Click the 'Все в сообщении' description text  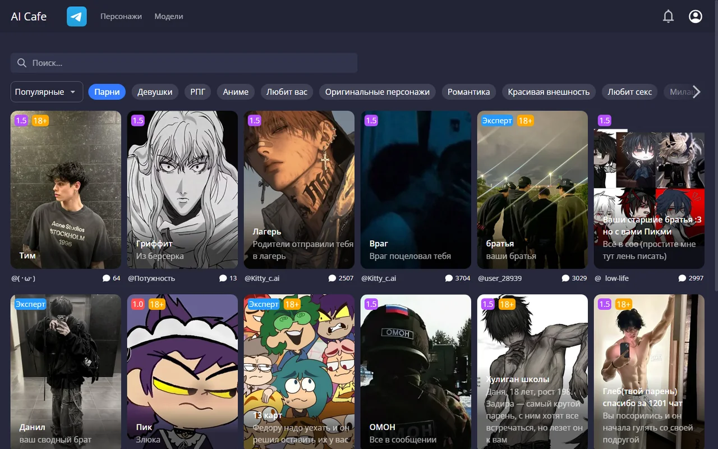point(403,439)
